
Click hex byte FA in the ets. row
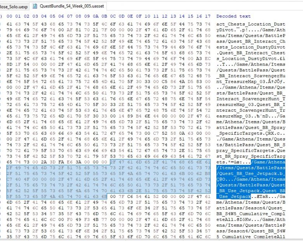coord(61,162)
